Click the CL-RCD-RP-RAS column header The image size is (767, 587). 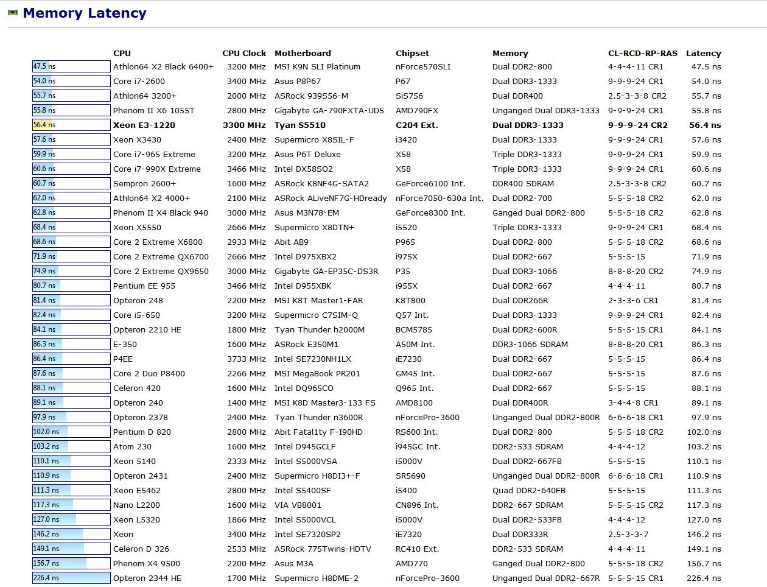(643, 53)
